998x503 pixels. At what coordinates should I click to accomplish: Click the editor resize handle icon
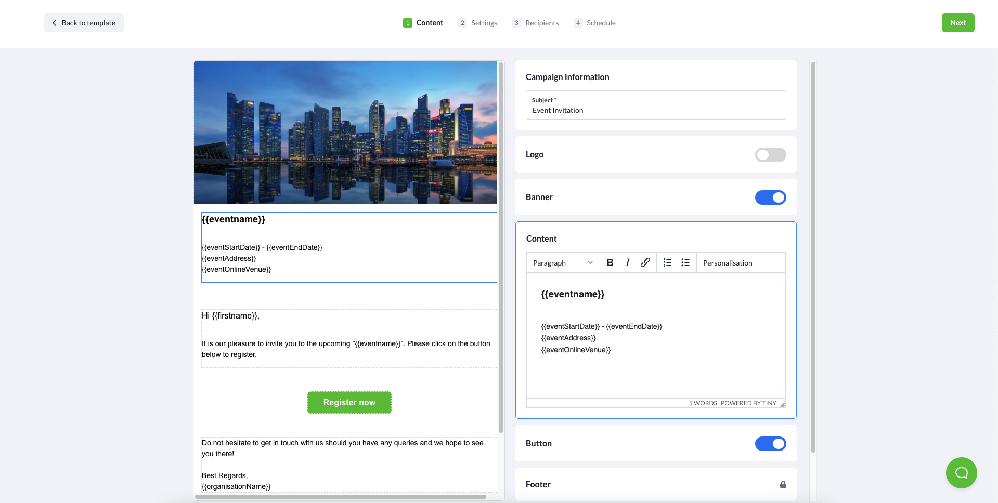click(x=782, y=404)
